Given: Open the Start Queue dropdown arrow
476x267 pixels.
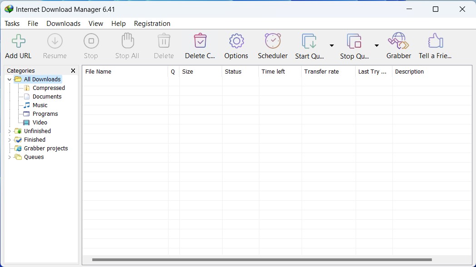Looking at the screenshot, I should point(332,46).
